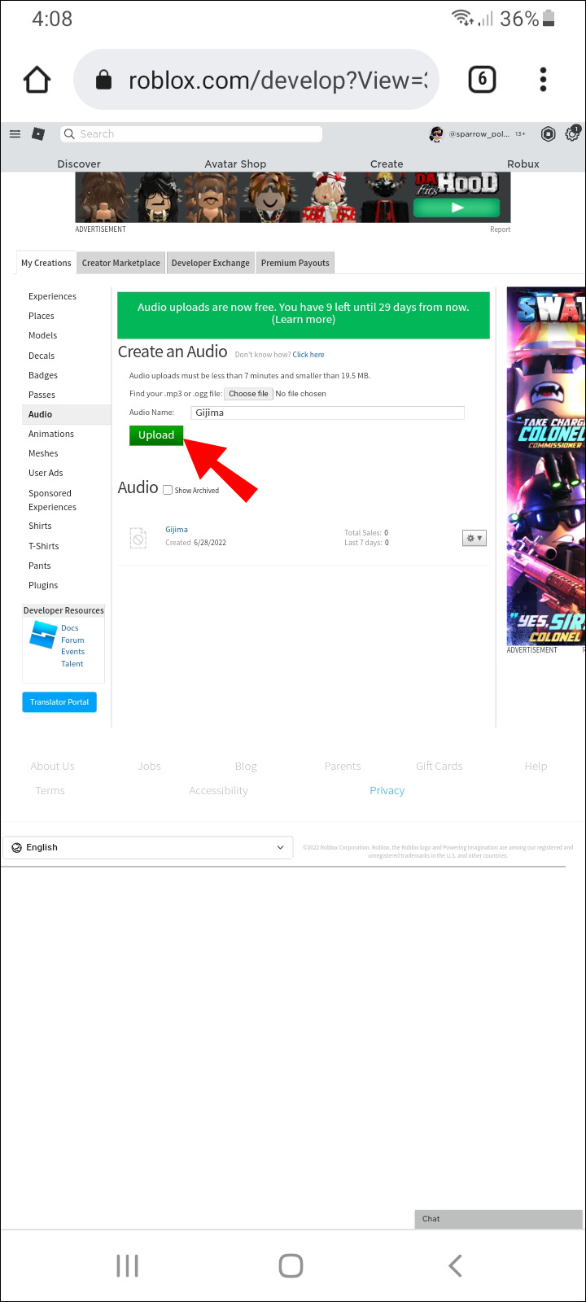The width and height of the screenshot is (586, 1302).
Task: Open Places in the sidebar
Action: coord(42,316)
